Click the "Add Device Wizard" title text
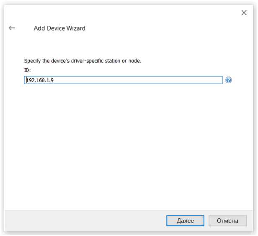The width and height of the screenshot is (258, 236). [x=59, y=28]
